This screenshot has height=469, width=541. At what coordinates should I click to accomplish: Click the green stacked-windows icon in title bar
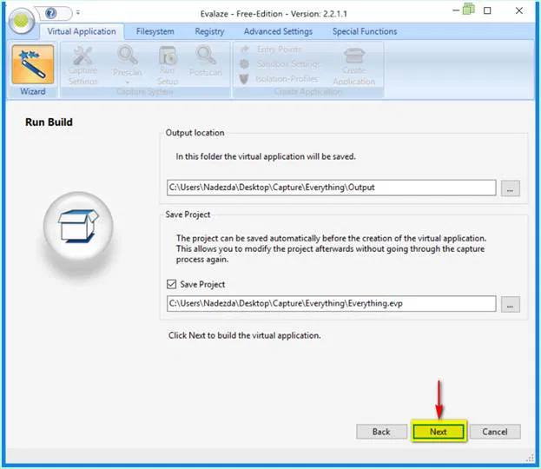click(x=469, y=9)
